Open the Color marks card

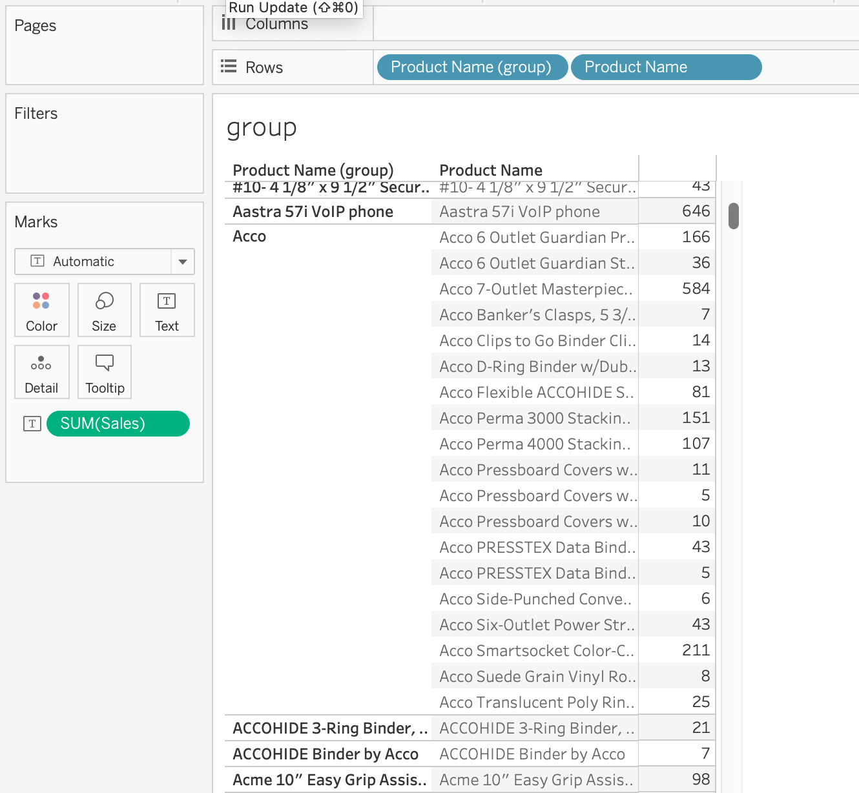click(42, 310)
